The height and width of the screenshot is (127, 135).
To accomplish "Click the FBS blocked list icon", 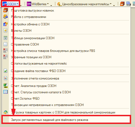I will 6,51.
